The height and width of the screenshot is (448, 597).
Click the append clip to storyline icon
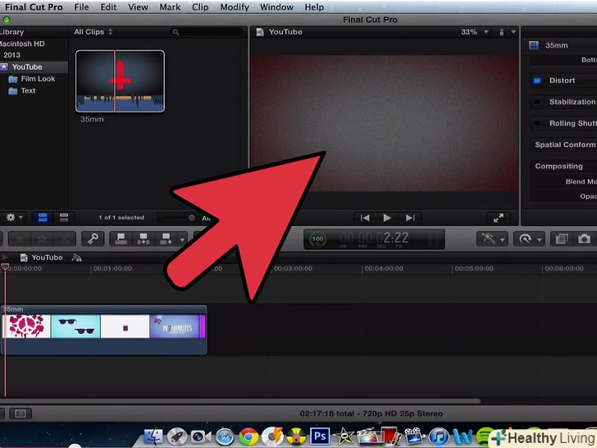point(166,239)
